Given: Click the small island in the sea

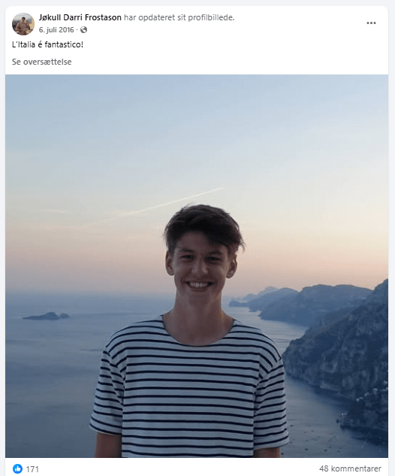Looking at the screenshot, I should pyautogui.click(x=46, y=317).
